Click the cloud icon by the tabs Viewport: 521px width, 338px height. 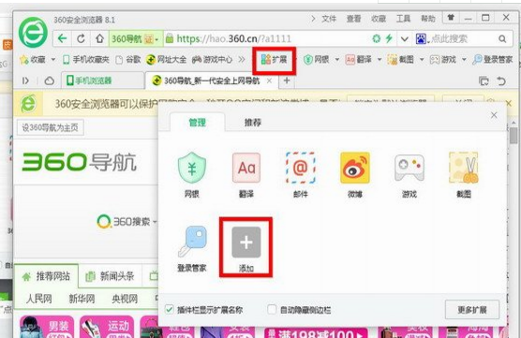(49, 81)
